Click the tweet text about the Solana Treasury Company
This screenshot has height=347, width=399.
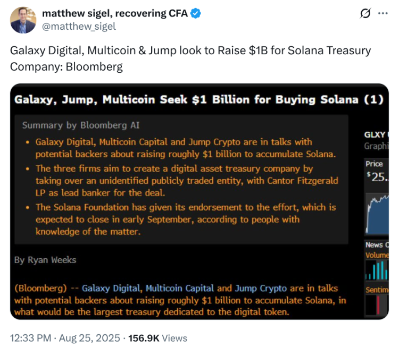click(x=190, y=58)
